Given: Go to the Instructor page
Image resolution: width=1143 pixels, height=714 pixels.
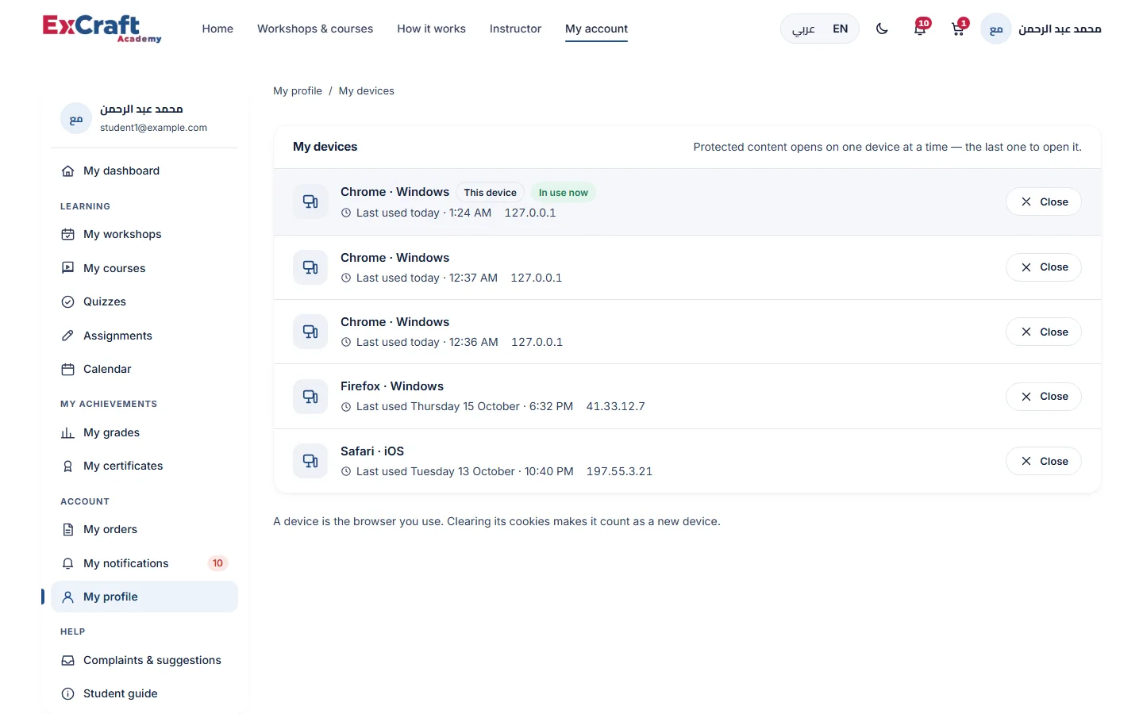Looking at the screenshot, I should click(515, 29).
